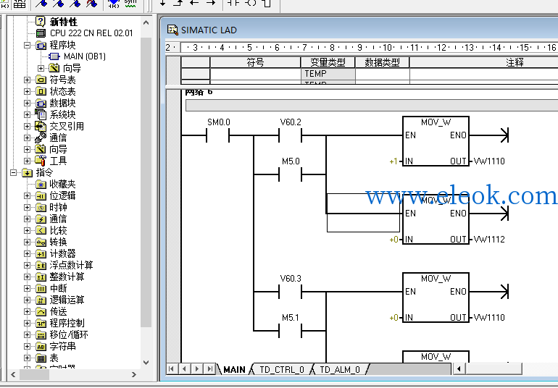
Task: Open the MAIN (OB1) block icon
Action: click(x=54, y=56)
